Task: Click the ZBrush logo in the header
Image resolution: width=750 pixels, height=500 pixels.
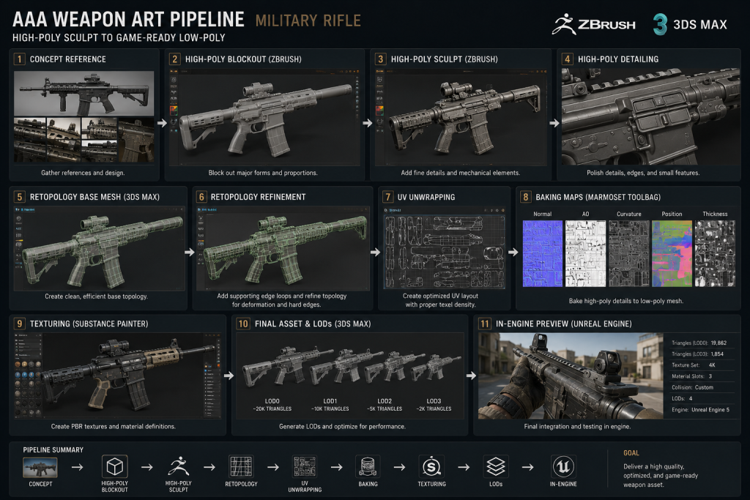Action: 593,24
